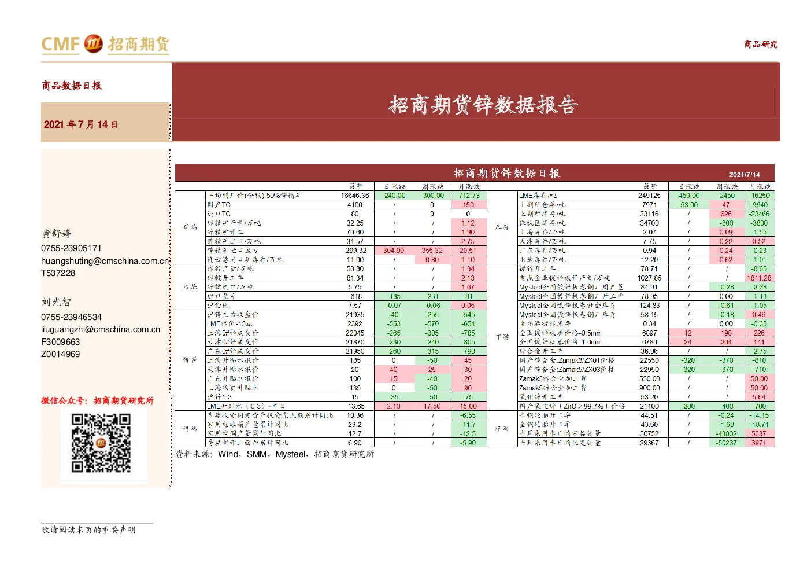This screenshot has width=811, height=574.
Task: Click value 81.34 in smelting section
Action: (x=355, y=278)
